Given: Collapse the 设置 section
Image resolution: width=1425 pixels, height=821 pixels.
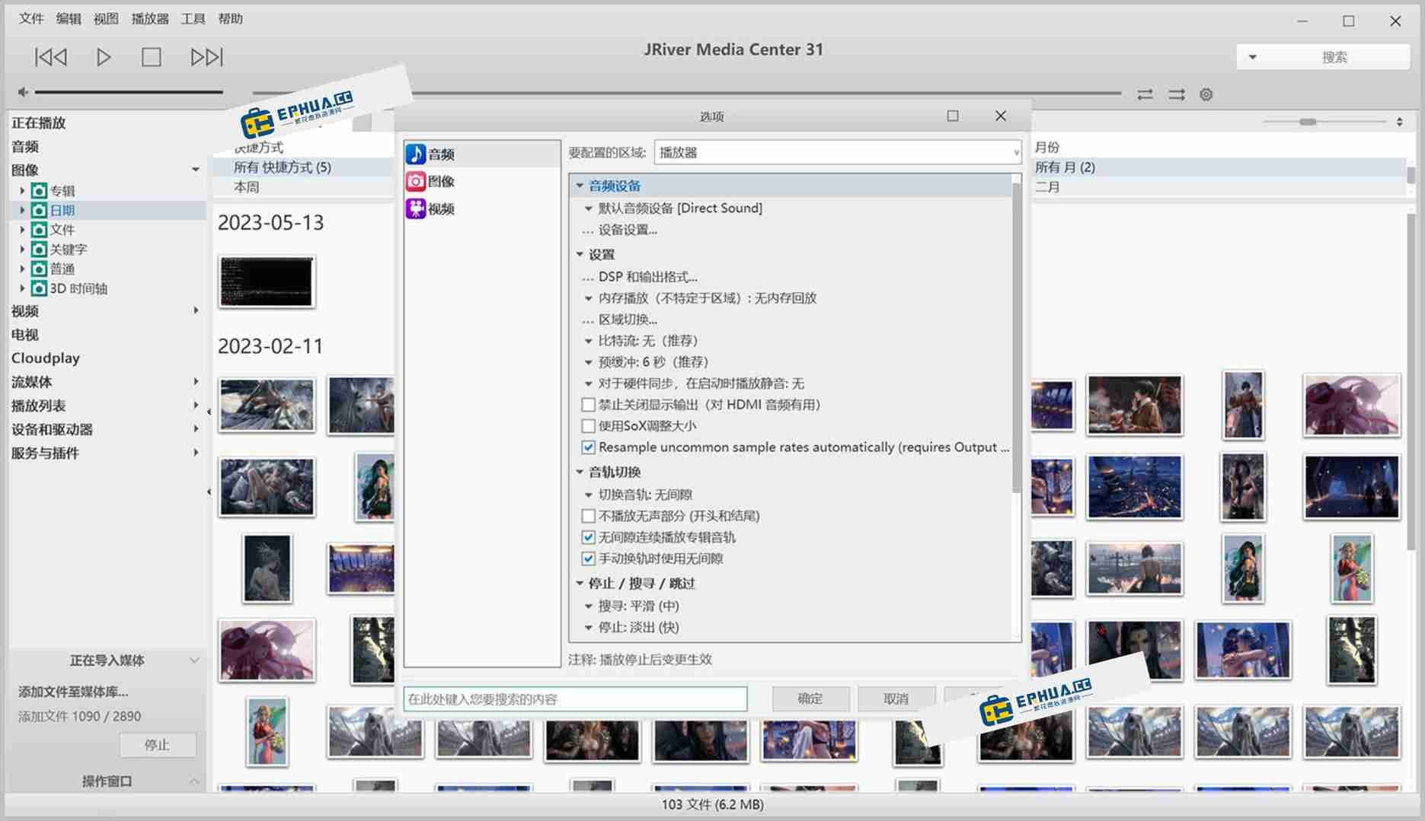Looking at the screenshot, I should pos(580,254).
